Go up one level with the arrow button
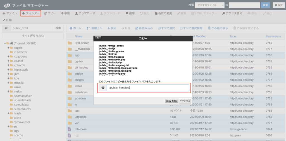 coord(95,28)
